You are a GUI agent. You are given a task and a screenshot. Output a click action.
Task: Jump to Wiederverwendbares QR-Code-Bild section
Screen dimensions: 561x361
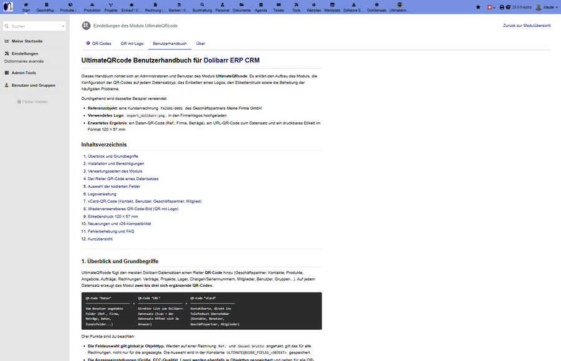tap(133, 209)
